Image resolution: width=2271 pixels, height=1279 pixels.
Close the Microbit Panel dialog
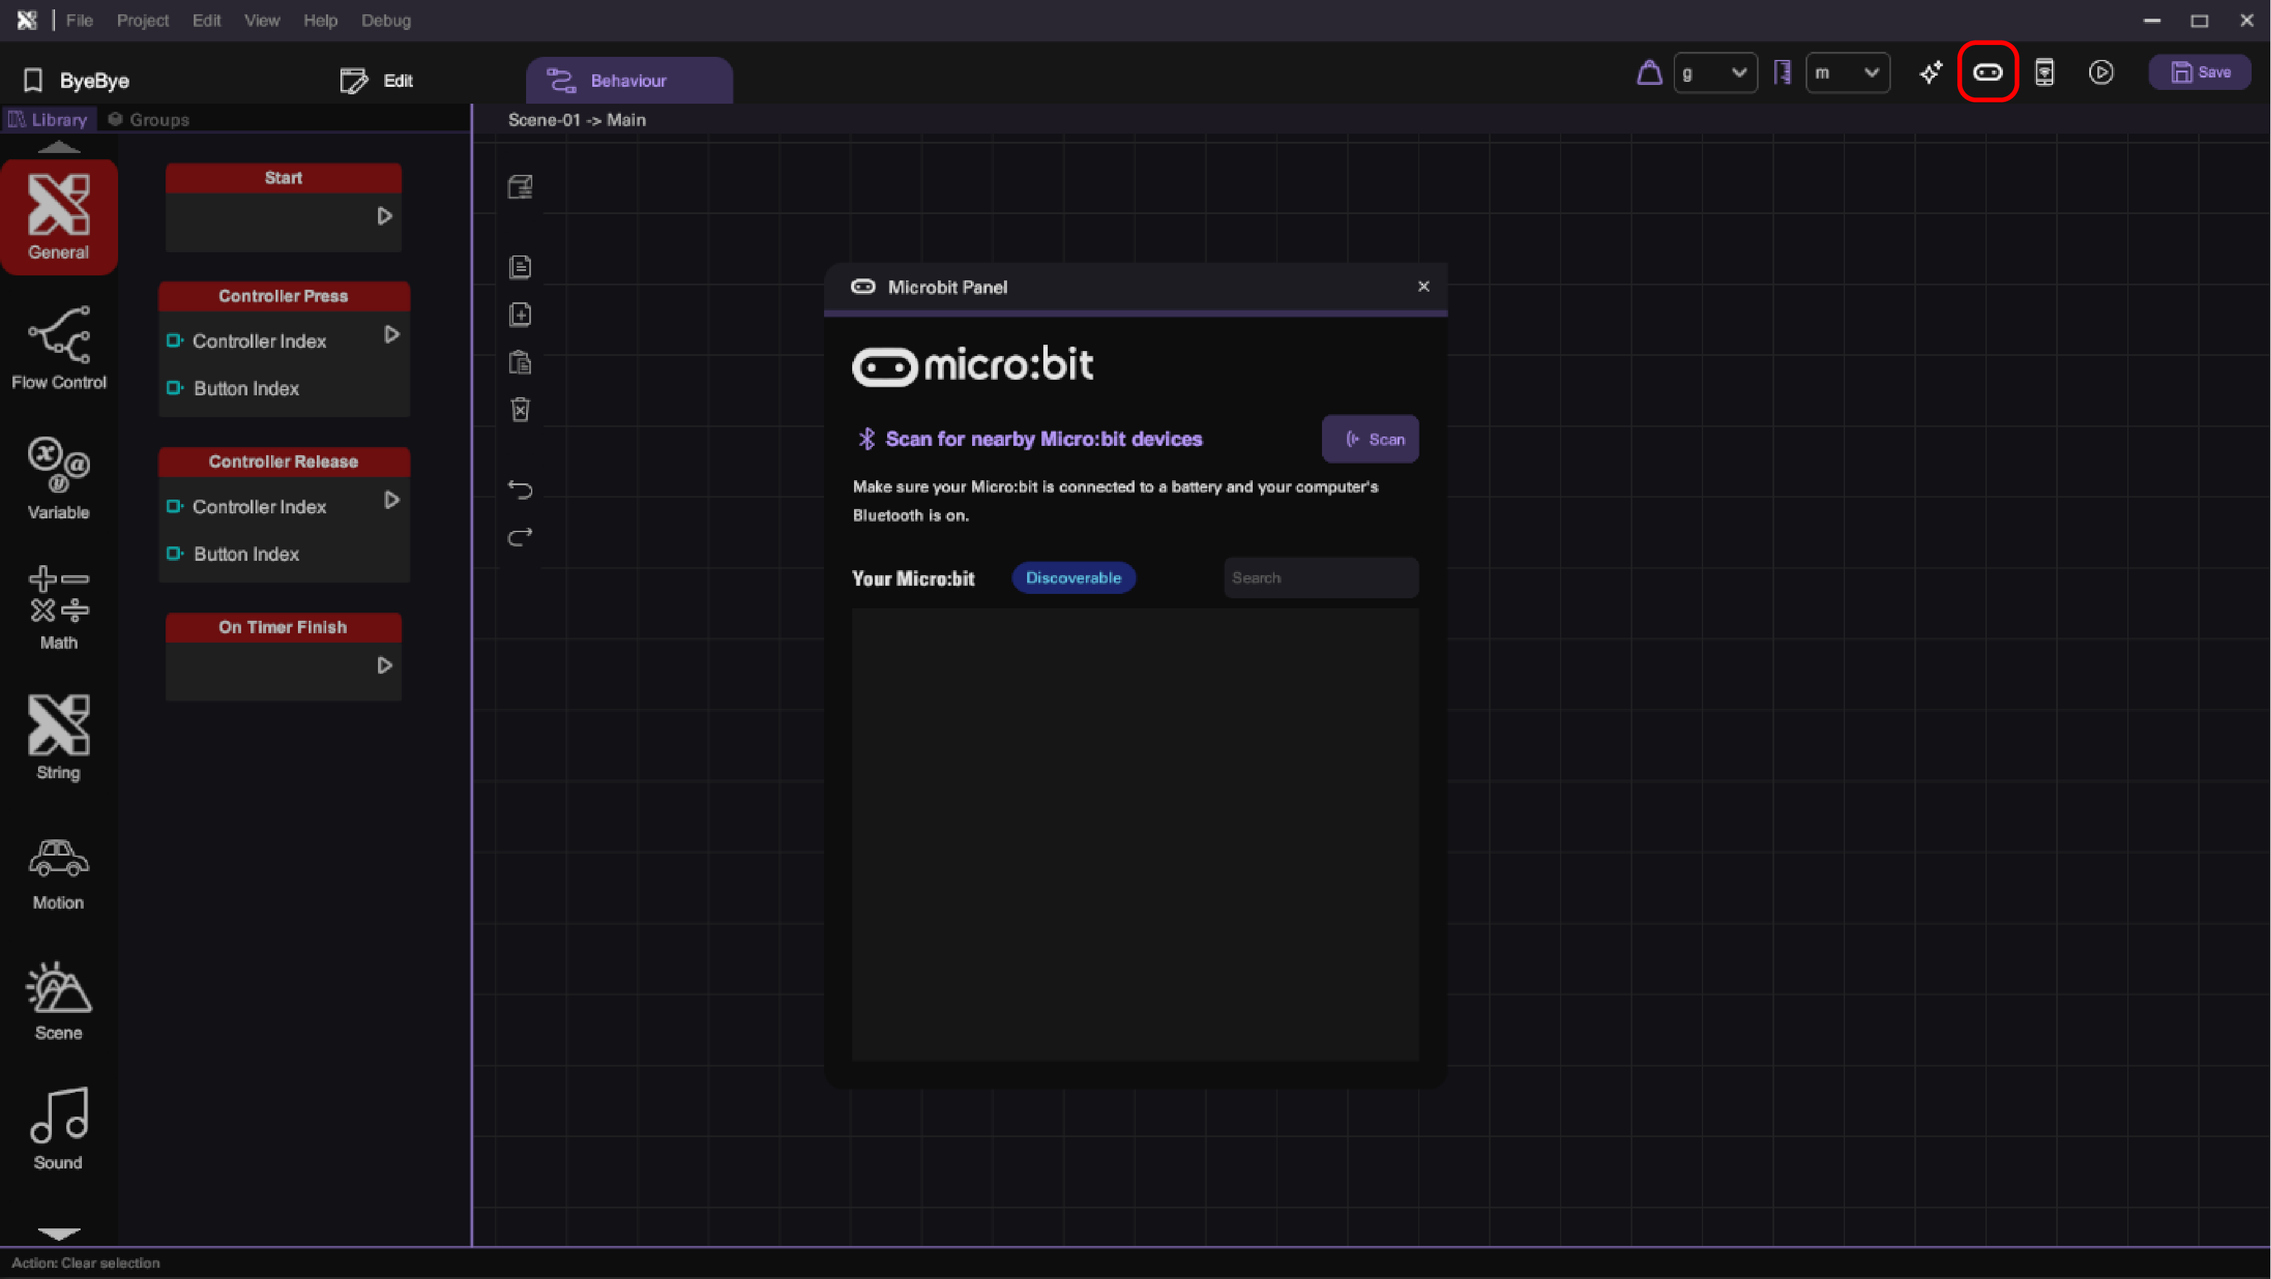tap(1423, 287)
